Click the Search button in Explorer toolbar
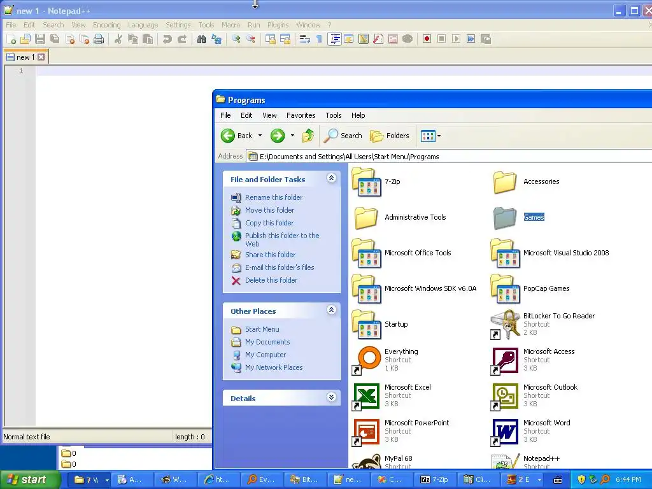The width and height of the screenshot is (652, 489). [x=343, y=136]
